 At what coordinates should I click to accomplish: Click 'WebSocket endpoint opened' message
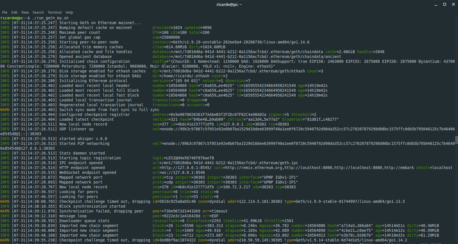[88, 172]
